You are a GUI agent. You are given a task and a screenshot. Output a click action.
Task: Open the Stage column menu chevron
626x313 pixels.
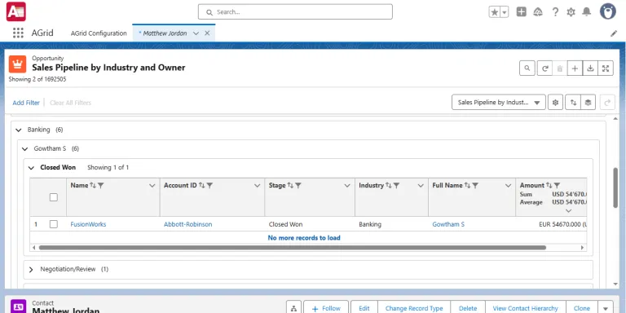point(347,186)
